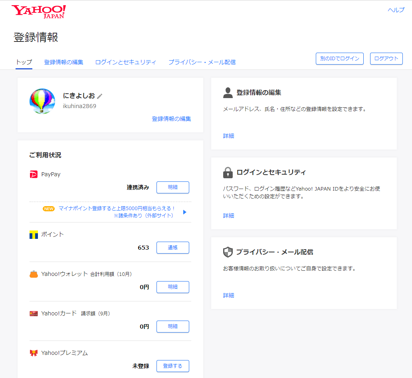The width and height of the screenshot is (412, 378).
Task: Click 登録する for Yahoo!プレミアム
Action: (x=172, y=366)
